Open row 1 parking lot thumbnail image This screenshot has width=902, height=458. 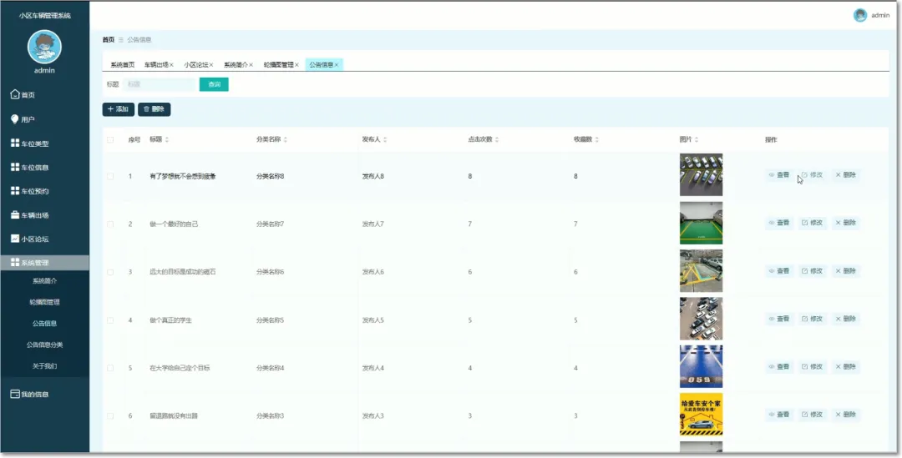pos(701,174)
